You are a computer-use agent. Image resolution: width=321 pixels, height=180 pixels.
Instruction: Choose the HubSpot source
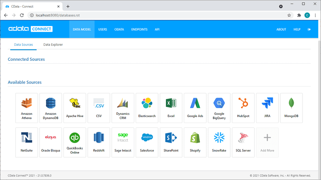click(x=243, y=108)
